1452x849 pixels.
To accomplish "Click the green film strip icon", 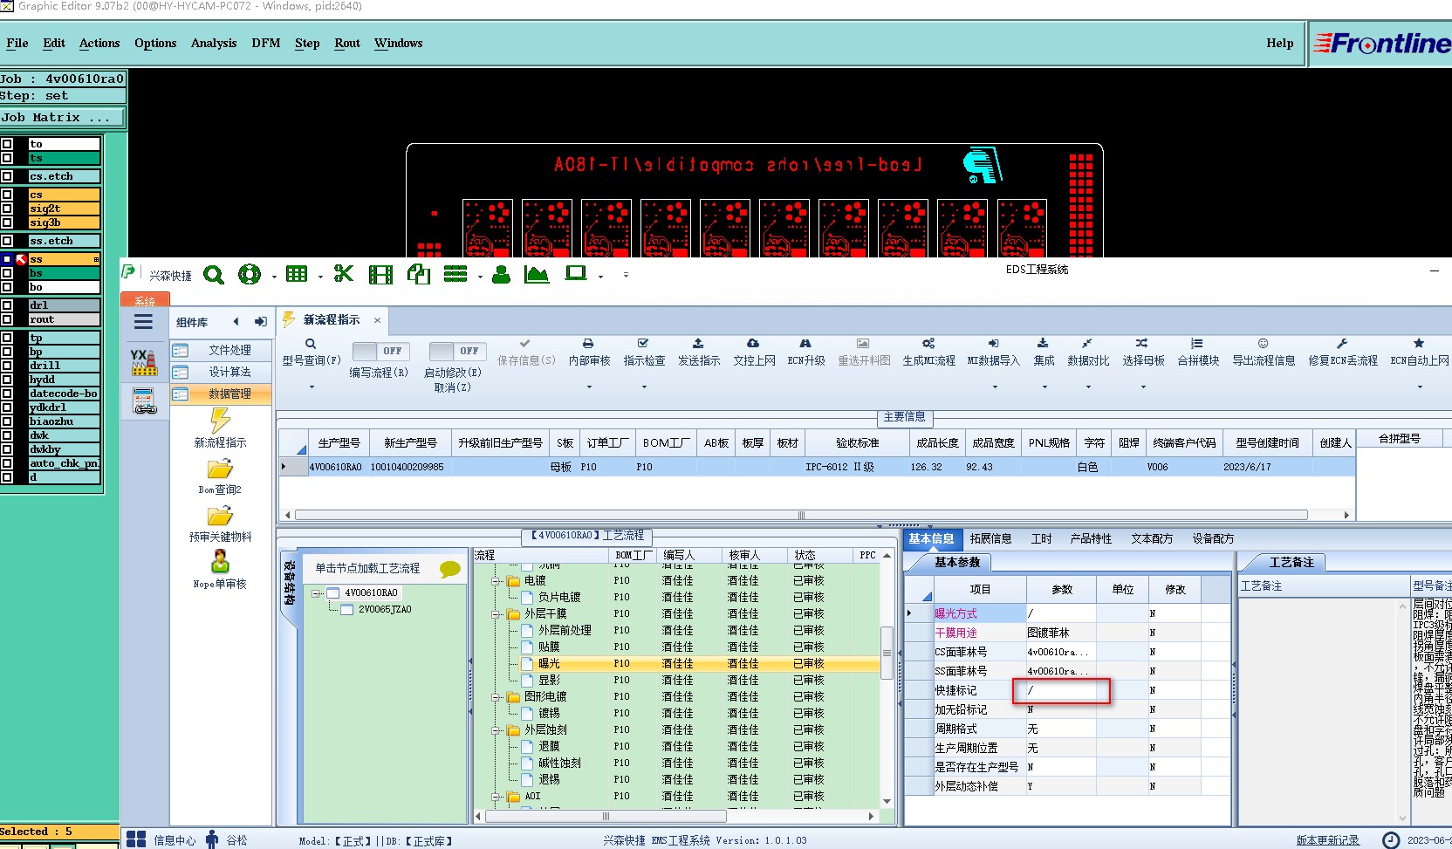I will (380, 275).
